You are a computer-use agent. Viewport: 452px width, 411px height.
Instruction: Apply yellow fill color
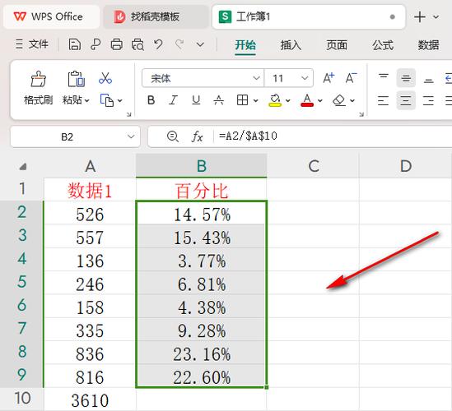(x=275, y=100)
